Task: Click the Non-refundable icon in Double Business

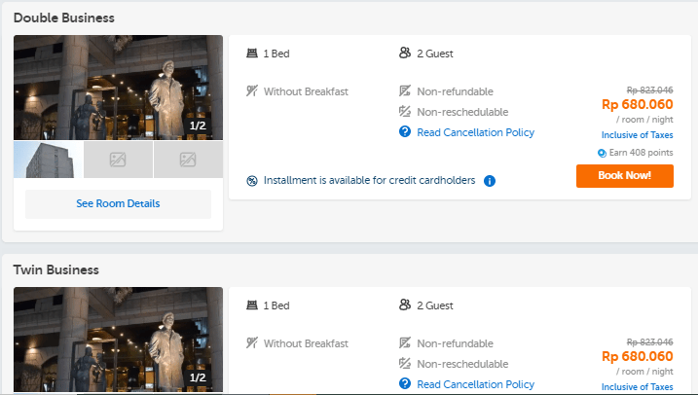Action: [x=405, y=91]
